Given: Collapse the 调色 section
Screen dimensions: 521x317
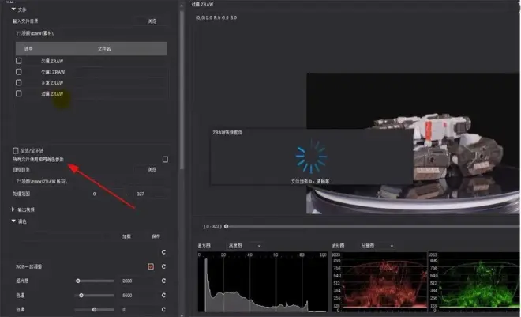Looking at the screenshot, I should (13, 221).
